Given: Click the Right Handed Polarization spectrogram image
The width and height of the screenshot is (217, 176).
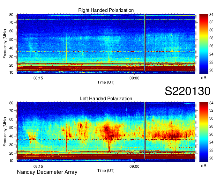Looking at the screenshot, I should point(106,44).
